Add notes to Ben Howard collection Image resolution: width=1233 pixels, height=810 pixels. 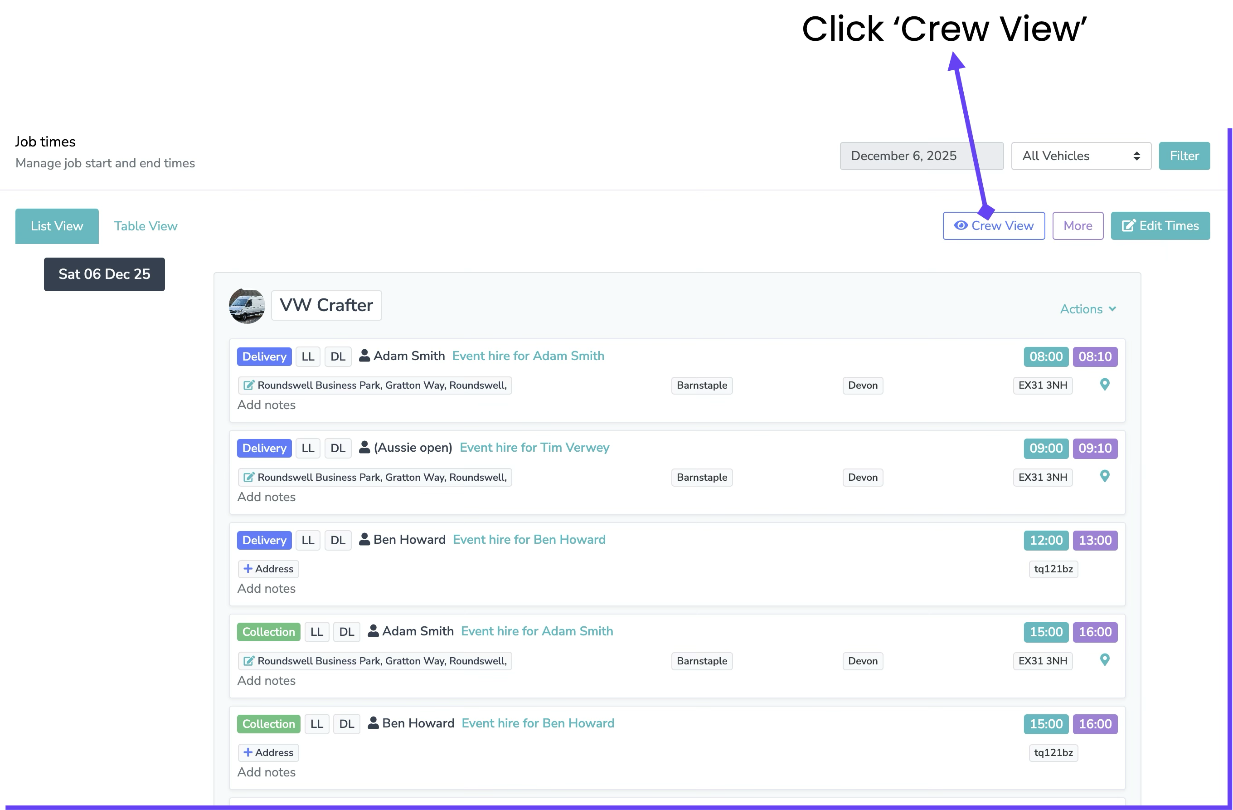point(266,772)
